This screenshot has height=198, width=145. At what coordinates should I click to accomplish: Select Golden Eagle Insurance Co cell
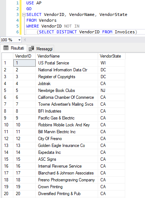67,146
